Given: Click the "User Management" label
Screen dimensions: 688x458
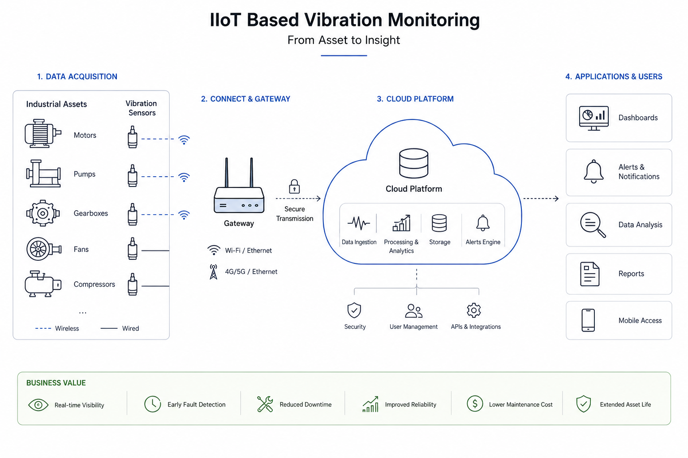Looking at the screenshot, I should point(413,327).
